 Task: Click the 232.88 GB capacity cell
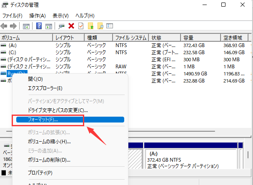[x=194, y=81]
